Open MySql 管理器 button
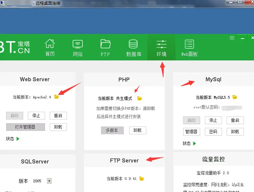Viewport: 254px width, 192px height. [191, 132]
